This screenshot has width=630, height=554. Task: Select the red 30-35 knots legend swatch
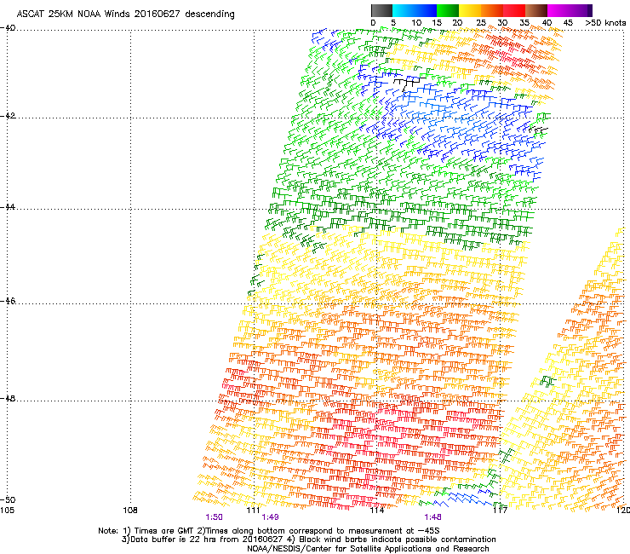[514, 10]
